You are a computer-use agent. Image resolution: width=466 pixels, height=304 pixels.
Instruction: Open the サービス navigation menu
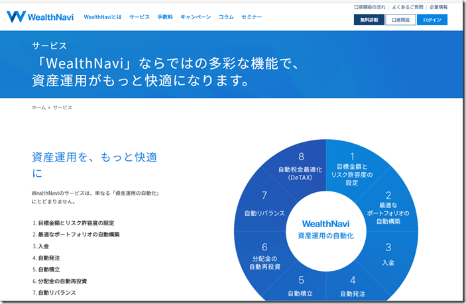pyautogui.click(x=139, y=17)
